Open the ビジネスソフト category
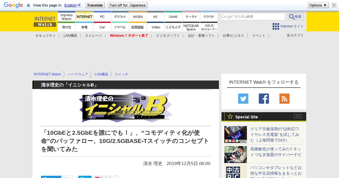339x178 pixels. coord(168,36)
